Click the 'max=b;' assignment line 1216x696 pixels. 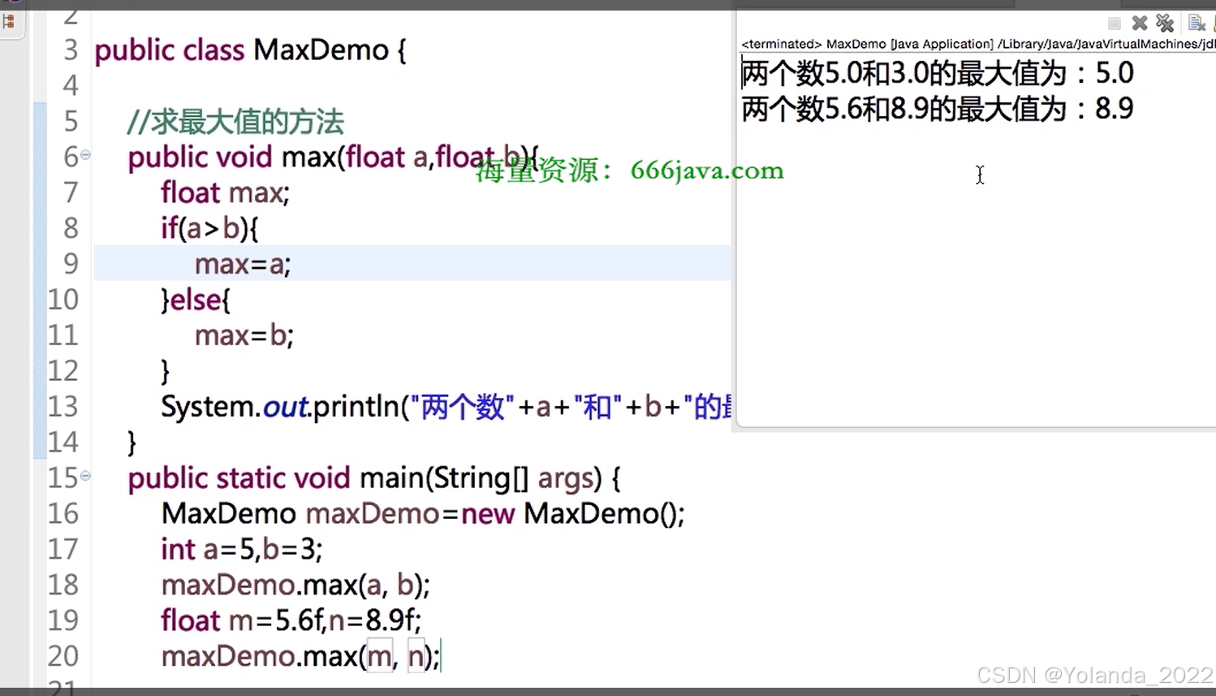[244, 335]
